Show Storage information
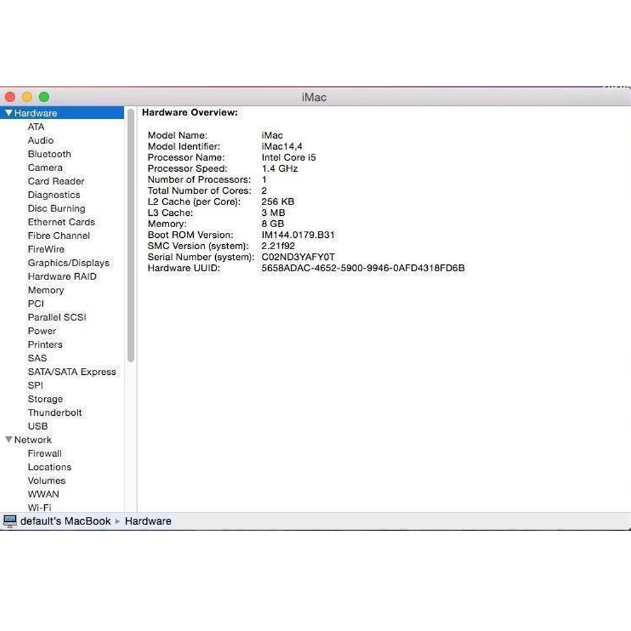The width and height of the screenshot is (631, 631). tap(45, 399)
